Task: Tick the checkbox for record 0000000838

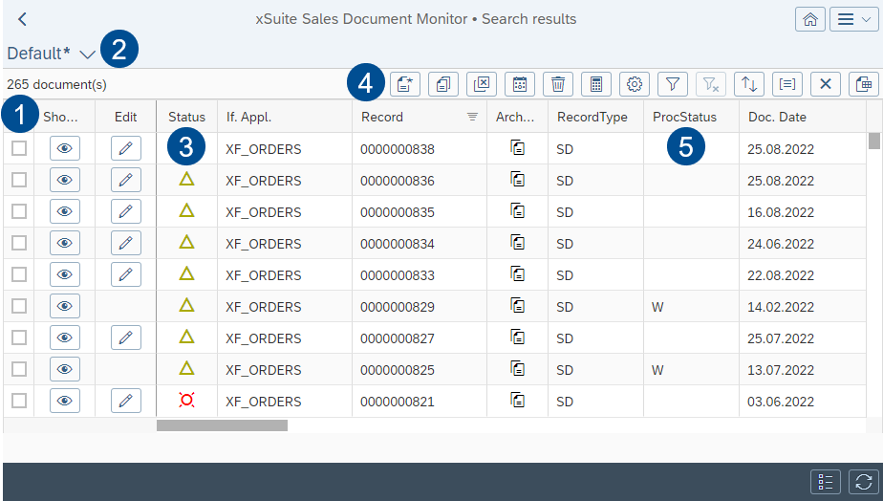Action: 19,148
